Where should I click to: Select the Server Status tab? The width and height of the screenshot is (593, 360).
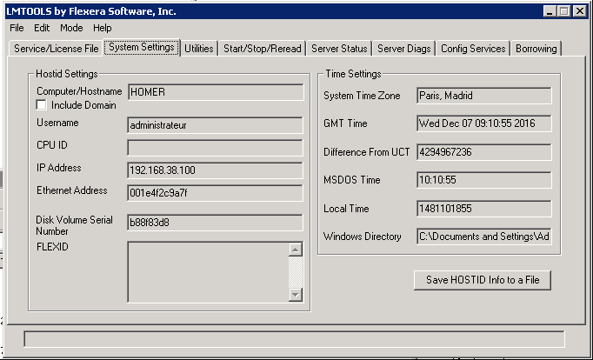coord(338,49)
